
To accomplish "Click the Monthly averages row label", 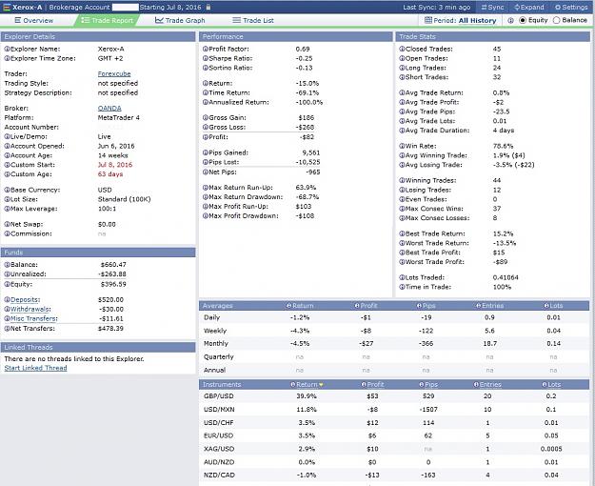I will click(x=216, y=343).
